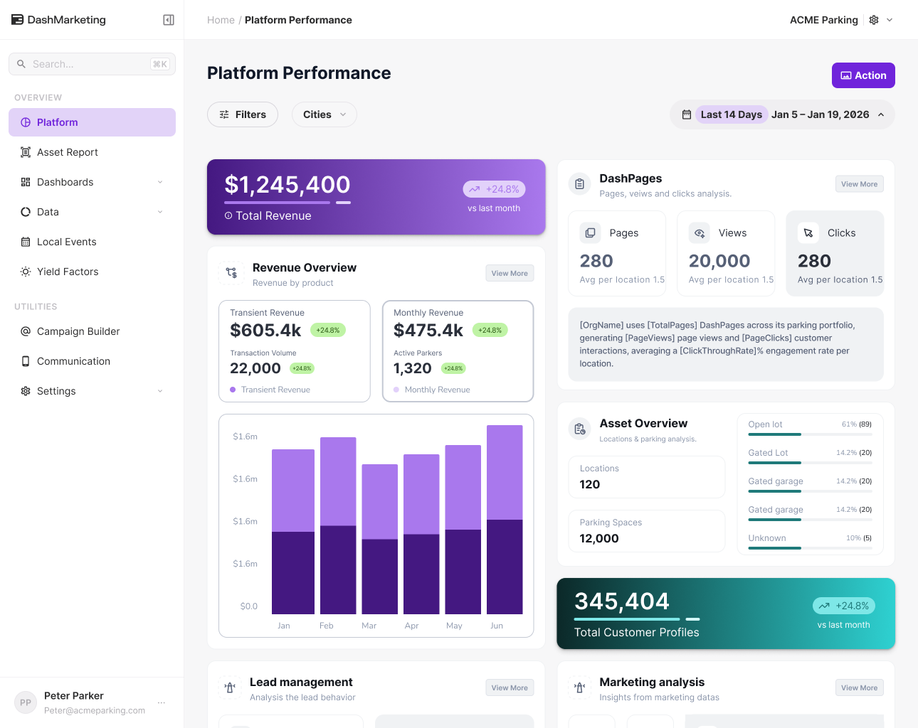Click the Revenue Overview header icon

[231, 273]
